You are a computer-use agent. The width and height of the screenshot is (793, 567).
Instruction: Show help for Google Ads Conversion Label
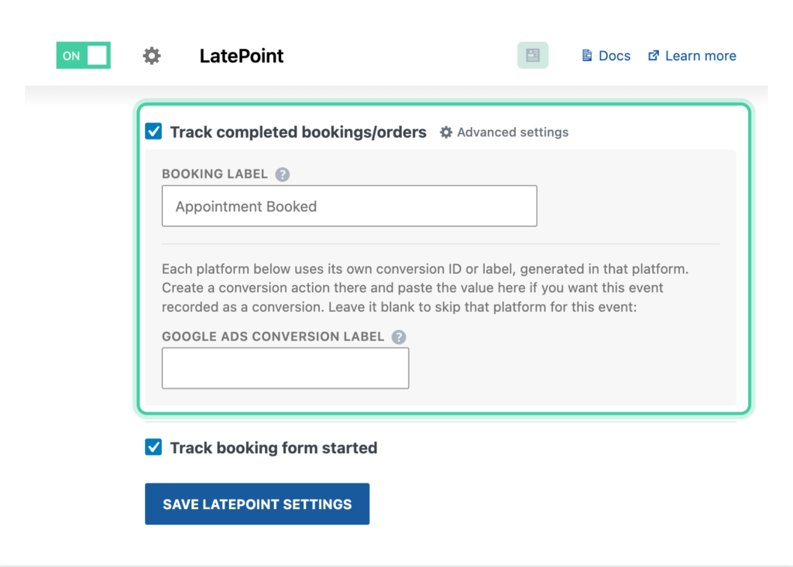pos(399,337)
